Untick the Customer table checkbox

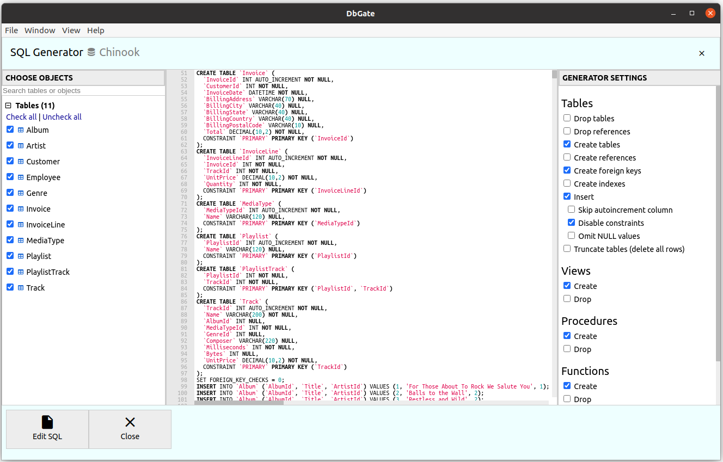point(10,161)
